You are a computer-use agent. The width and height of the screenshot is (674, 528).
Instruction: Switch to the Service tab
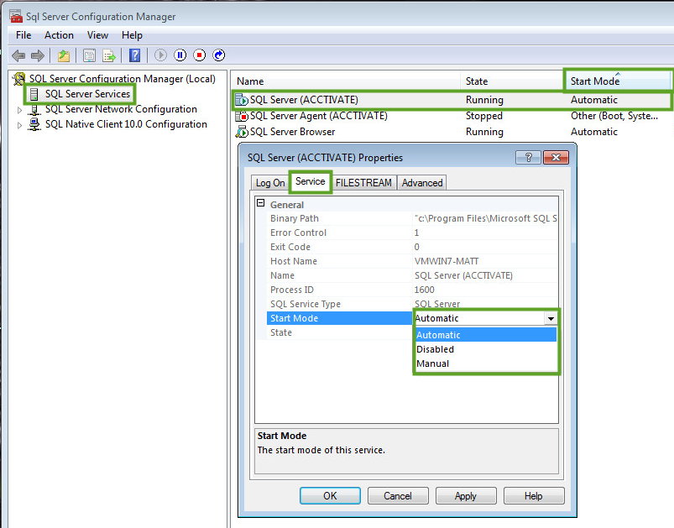(310, 181)
